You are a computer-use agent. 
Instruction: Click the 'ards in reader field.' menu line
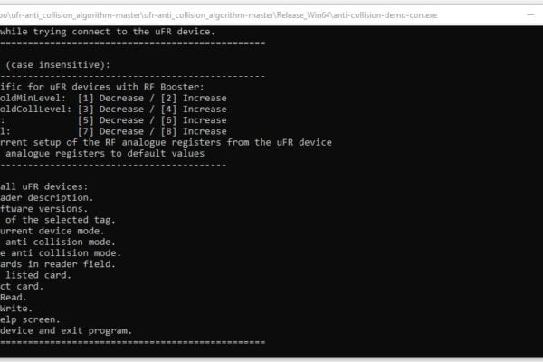tap(58, 264)
